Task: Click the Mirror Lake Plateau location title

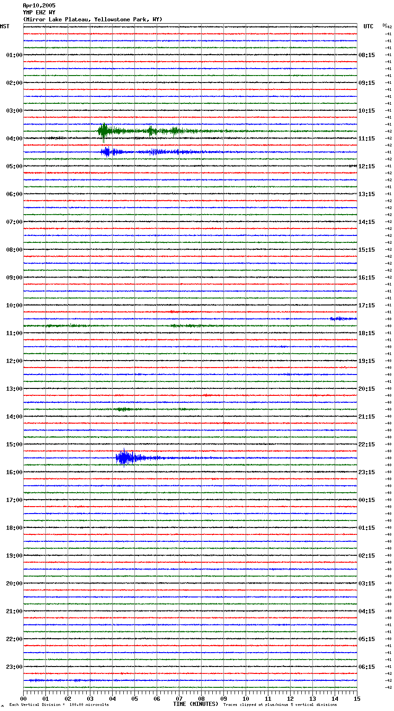Action: [x=93, y=19]
